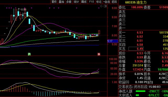This screenshot has height=97, width=168.
Task: Click the 卖一 ask row label
Action: tap(122, 28)
